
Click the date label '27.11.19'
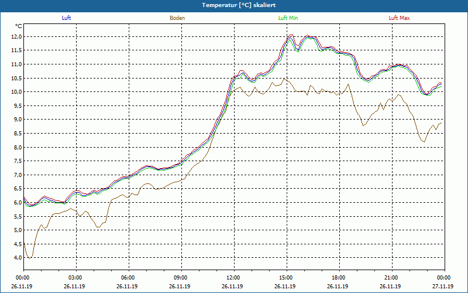444,287
